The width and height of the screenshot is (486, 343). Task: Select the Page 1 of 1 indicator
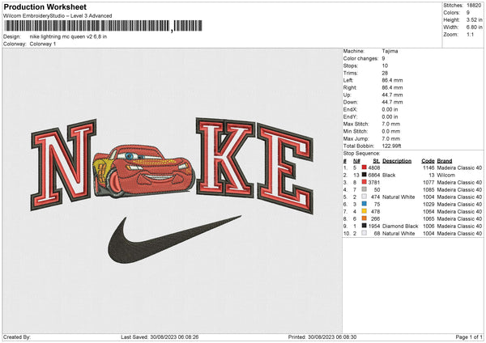tap(469, 337)
